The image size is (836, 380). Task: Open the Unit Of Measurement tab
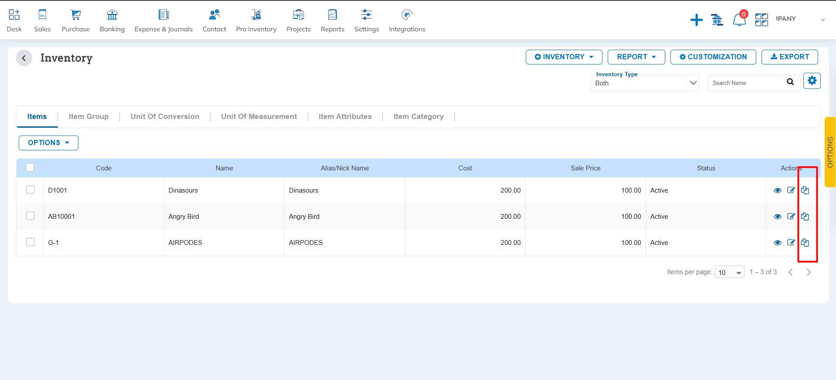(x=259, y=116)
